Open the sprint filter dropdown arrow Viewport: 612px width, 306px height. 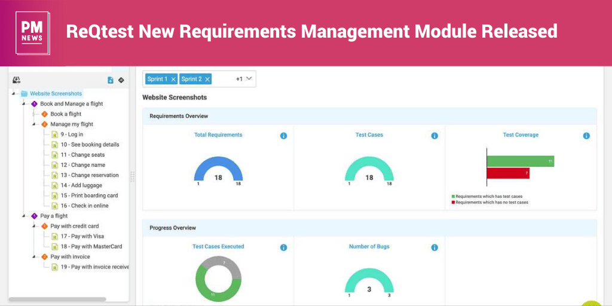point(249,78)
